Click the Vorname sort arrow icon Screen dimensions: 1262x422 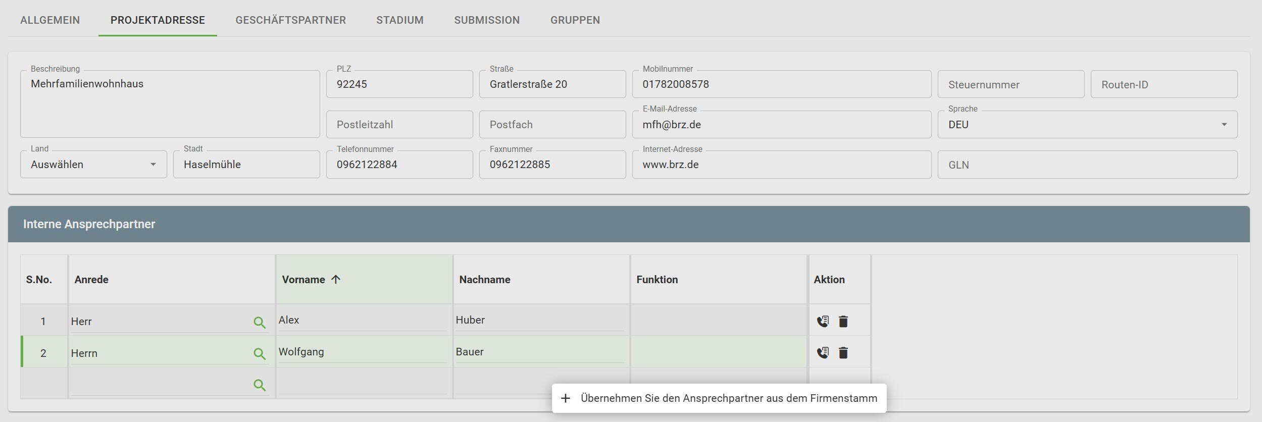click(x=336, y=279)
